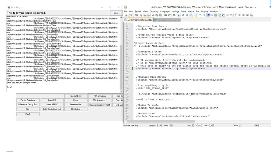Click the Disassembler button
The height and width of the screenshot is (152, 271).
[x=76, y=104]
